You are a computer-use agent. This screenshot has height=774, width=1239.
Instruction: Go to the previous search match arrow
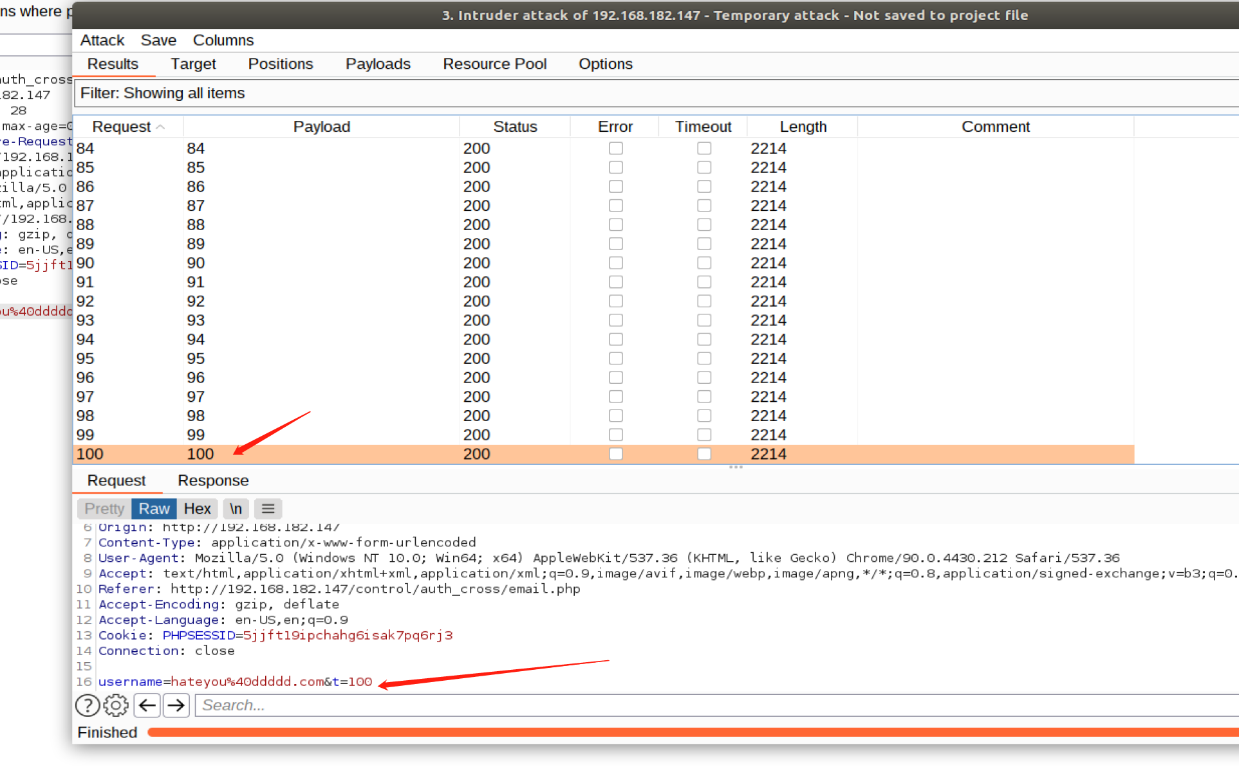147,705
